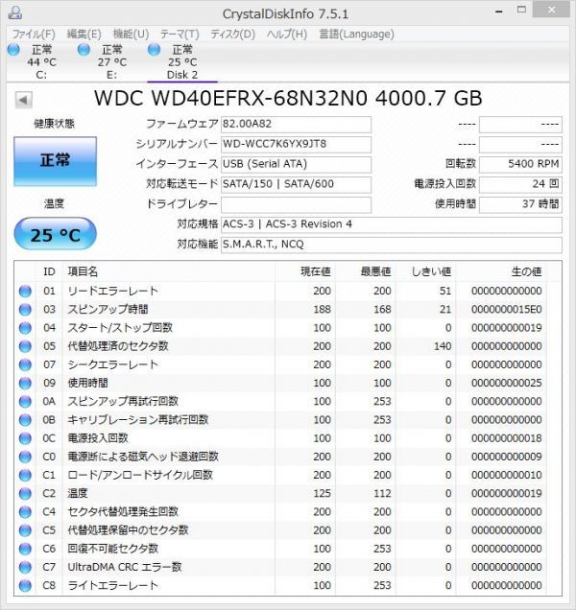Click the 正常 health status button

(56, 161)
